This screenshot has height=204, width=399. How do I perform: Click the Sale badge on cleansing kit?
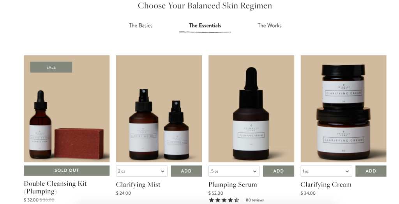tap(51, 67)
